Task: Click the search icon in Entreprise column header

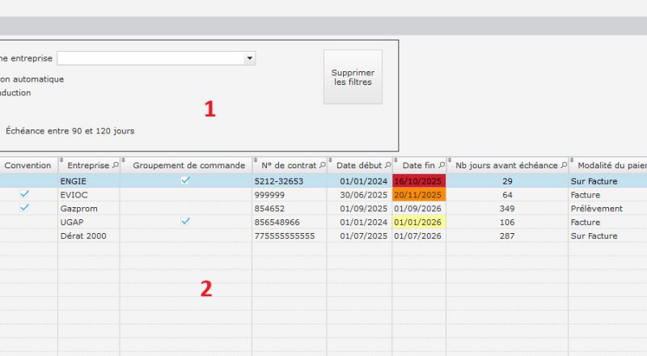Action: [x=114, y=165]
